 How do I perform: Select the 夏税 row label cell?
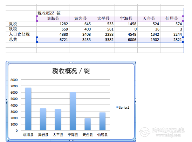point(22,23)
